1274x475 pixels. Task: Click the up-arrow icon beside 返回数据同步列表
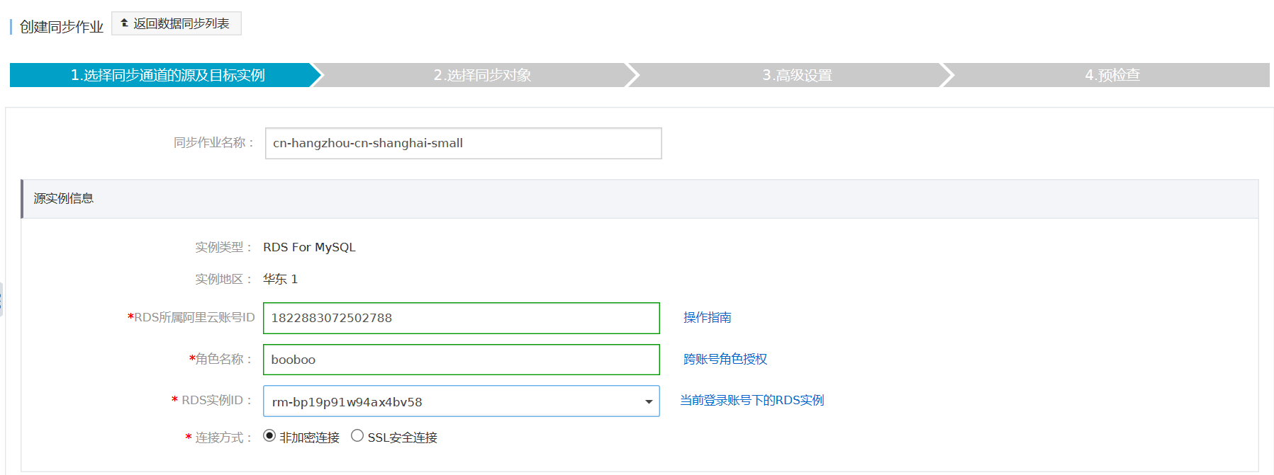point(125,23)
